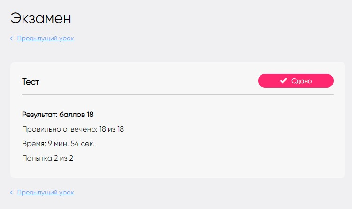Screen dimensions: 352x209
Task: Click the chevron before the bottom Предыдущий урок
Action: point(12,193)
